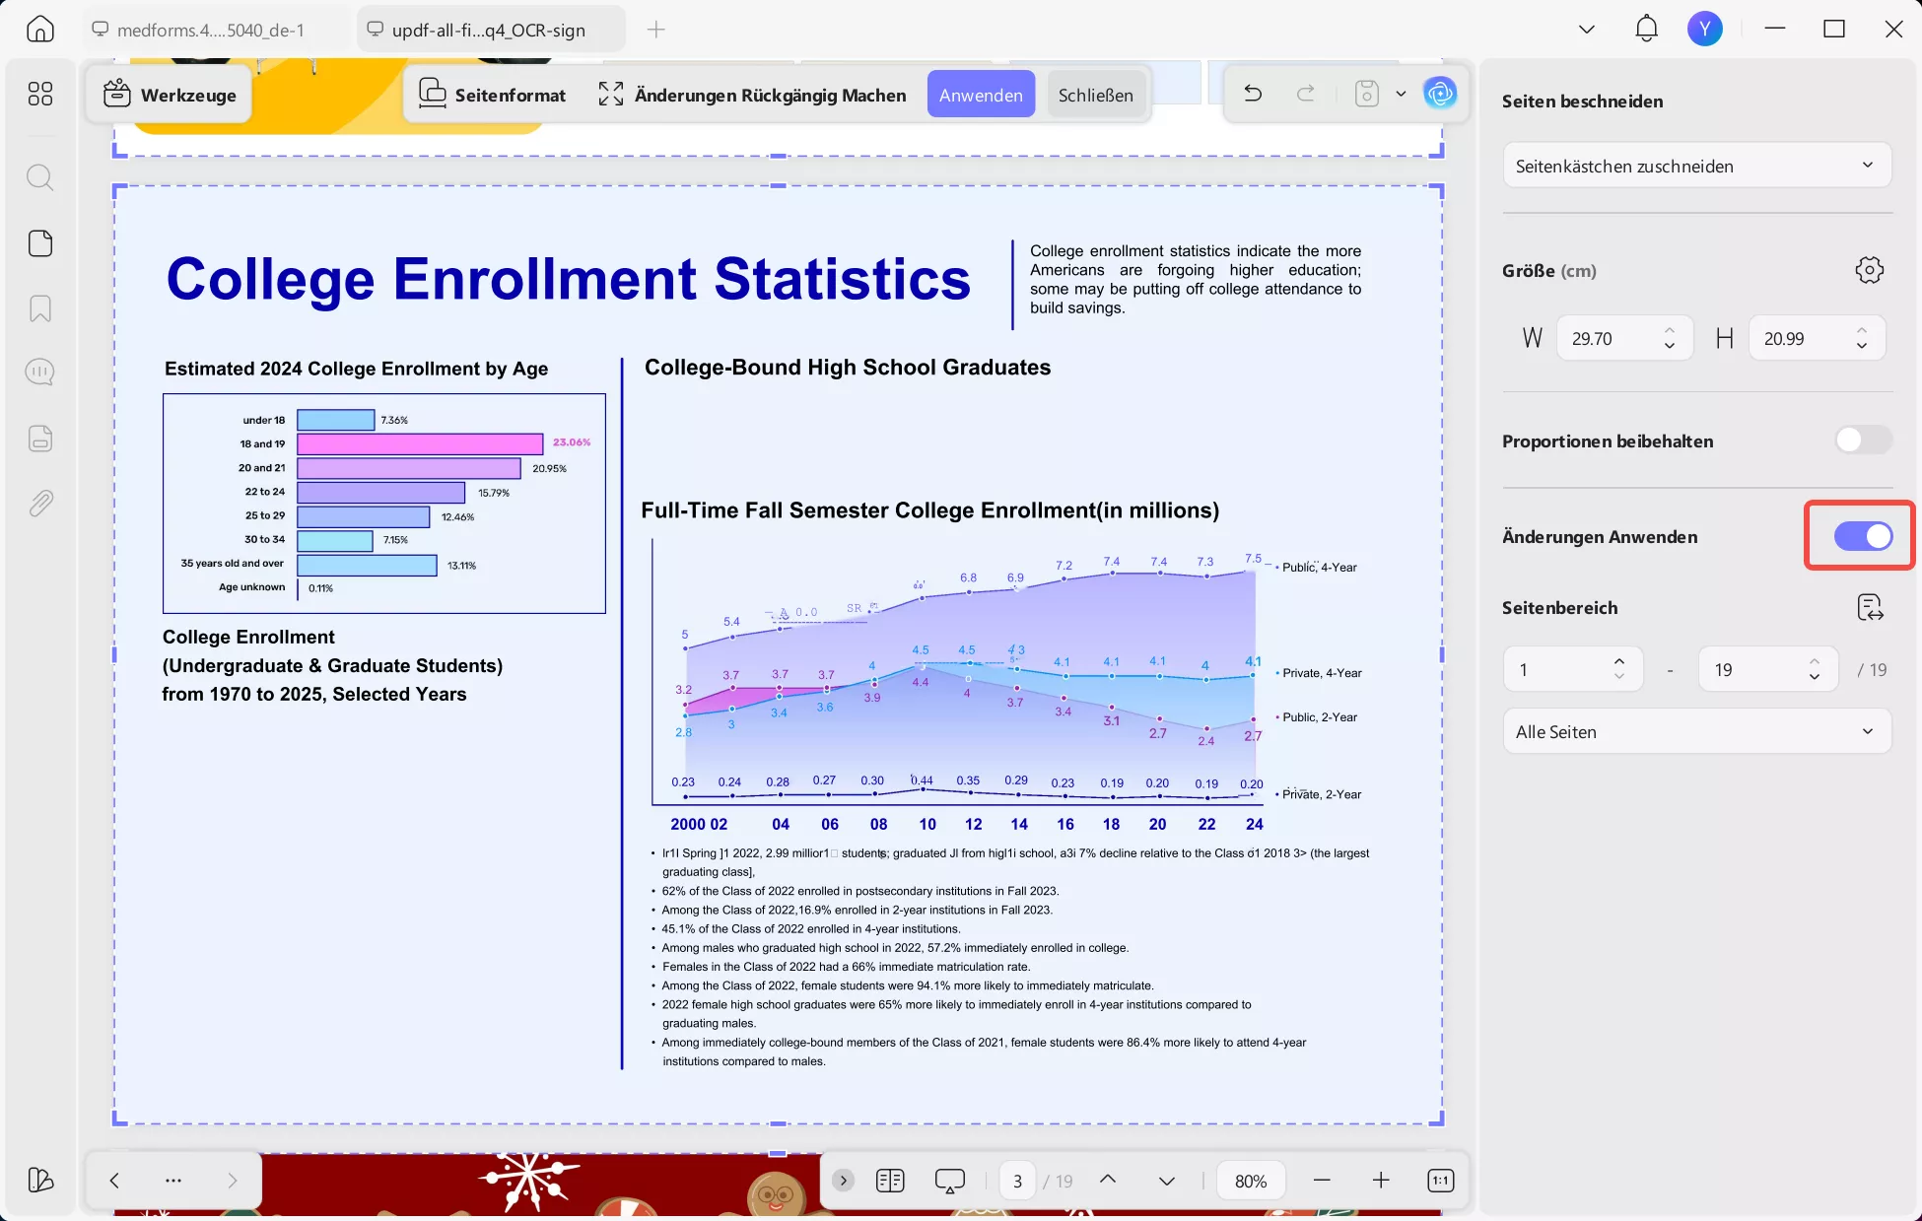
Task: Open the bookmark panel in sidebar
Action: click(x=40, y=308)
